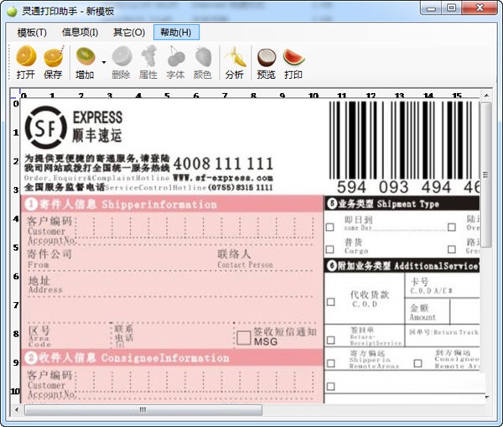Tick the 即日到 Same Day checkbox
The height and width of the screenshot is (427, 503).
[329, 227]
